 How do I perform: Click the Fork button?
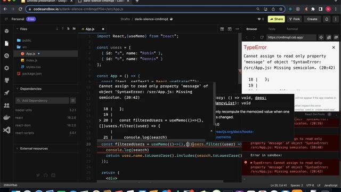point(295,19)
